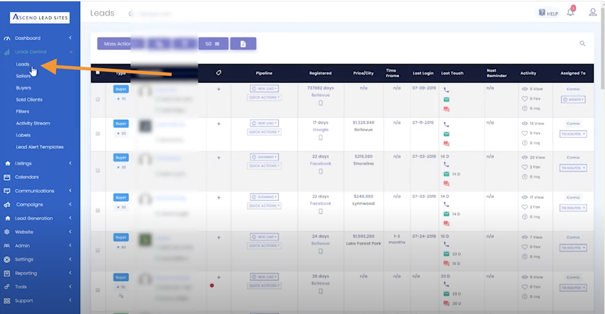Screen dimensions: 605x314
Task: Open TIN NGUYEN assignee dropdown in Shoreline row
Action: (x=573, y=168)
